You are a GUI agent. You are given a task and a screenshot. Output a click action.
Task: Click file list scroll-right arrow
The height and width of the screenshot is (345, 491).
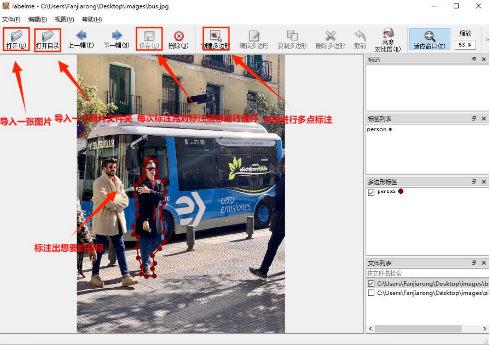485,329
